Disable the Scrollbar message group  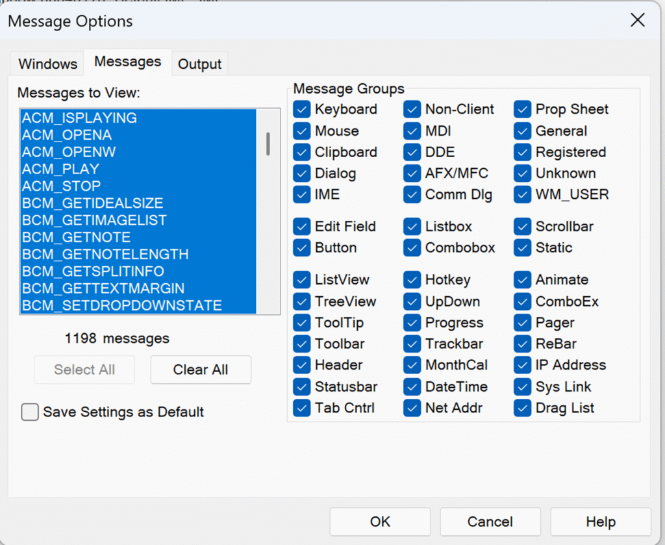pyautogui.click(x=523, y=227)
